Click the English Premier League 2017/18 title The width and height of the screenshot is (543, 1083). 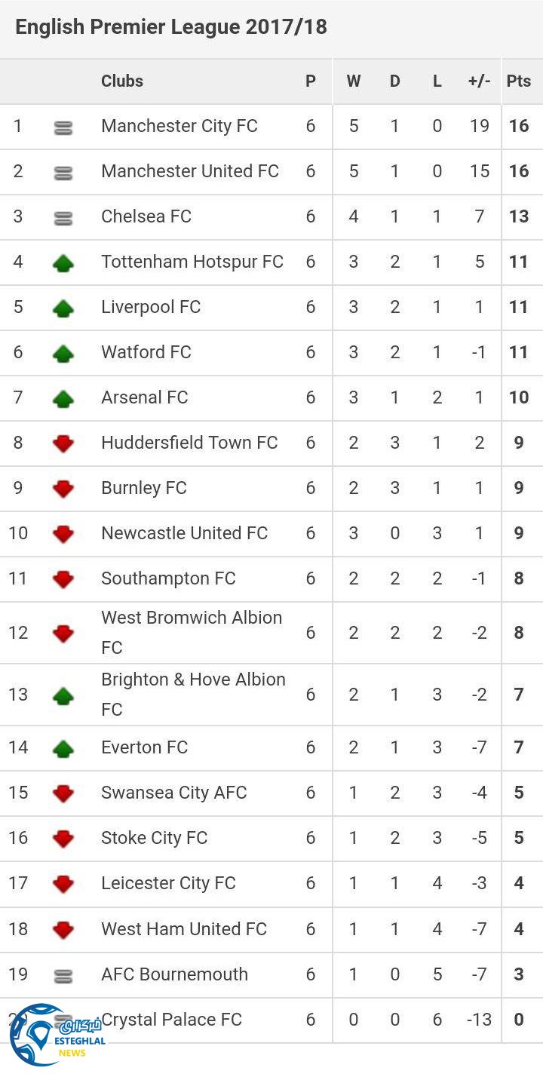point(171,27)
